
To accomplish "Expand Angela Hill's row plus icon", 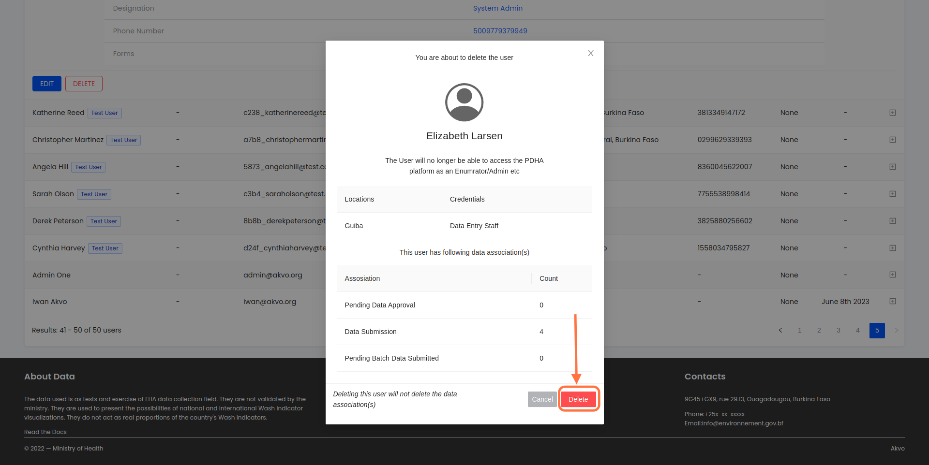I will click(x=893, y=167).
